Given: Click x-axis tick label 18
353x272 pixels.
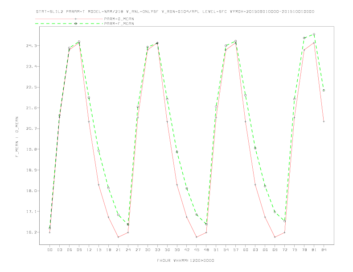Looking at the screenshot, I should tap(108, 250).
